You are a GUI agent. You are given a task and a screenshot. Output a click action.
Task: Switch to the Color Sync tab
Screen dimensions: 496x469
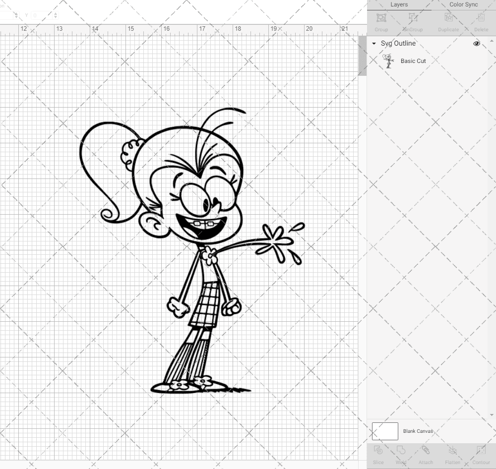point(463,5)
